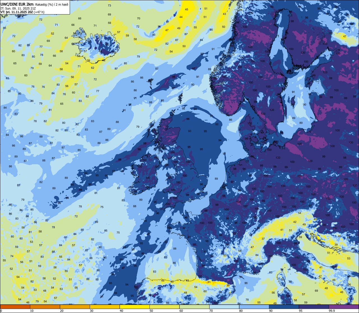Click the 80–90 % medium blue legend swatch

[x=254, y=307]
